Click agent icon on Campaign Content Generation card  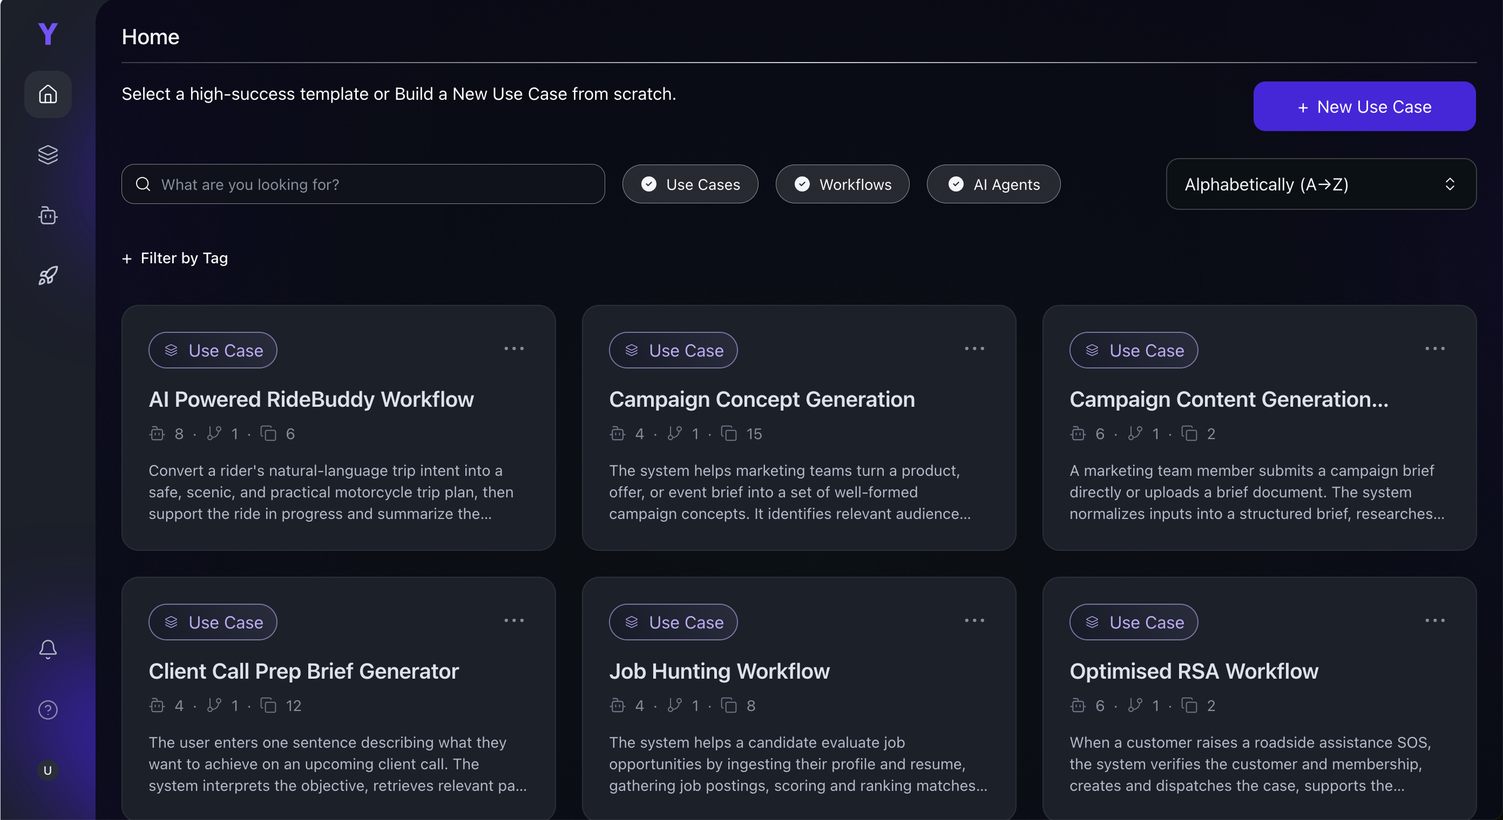tap(1078, 433)
